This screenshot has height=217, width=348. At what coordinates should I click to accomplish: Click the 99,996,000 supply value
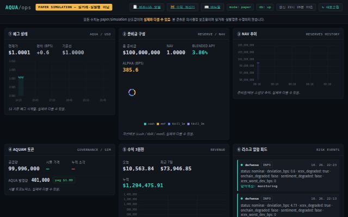24,169
